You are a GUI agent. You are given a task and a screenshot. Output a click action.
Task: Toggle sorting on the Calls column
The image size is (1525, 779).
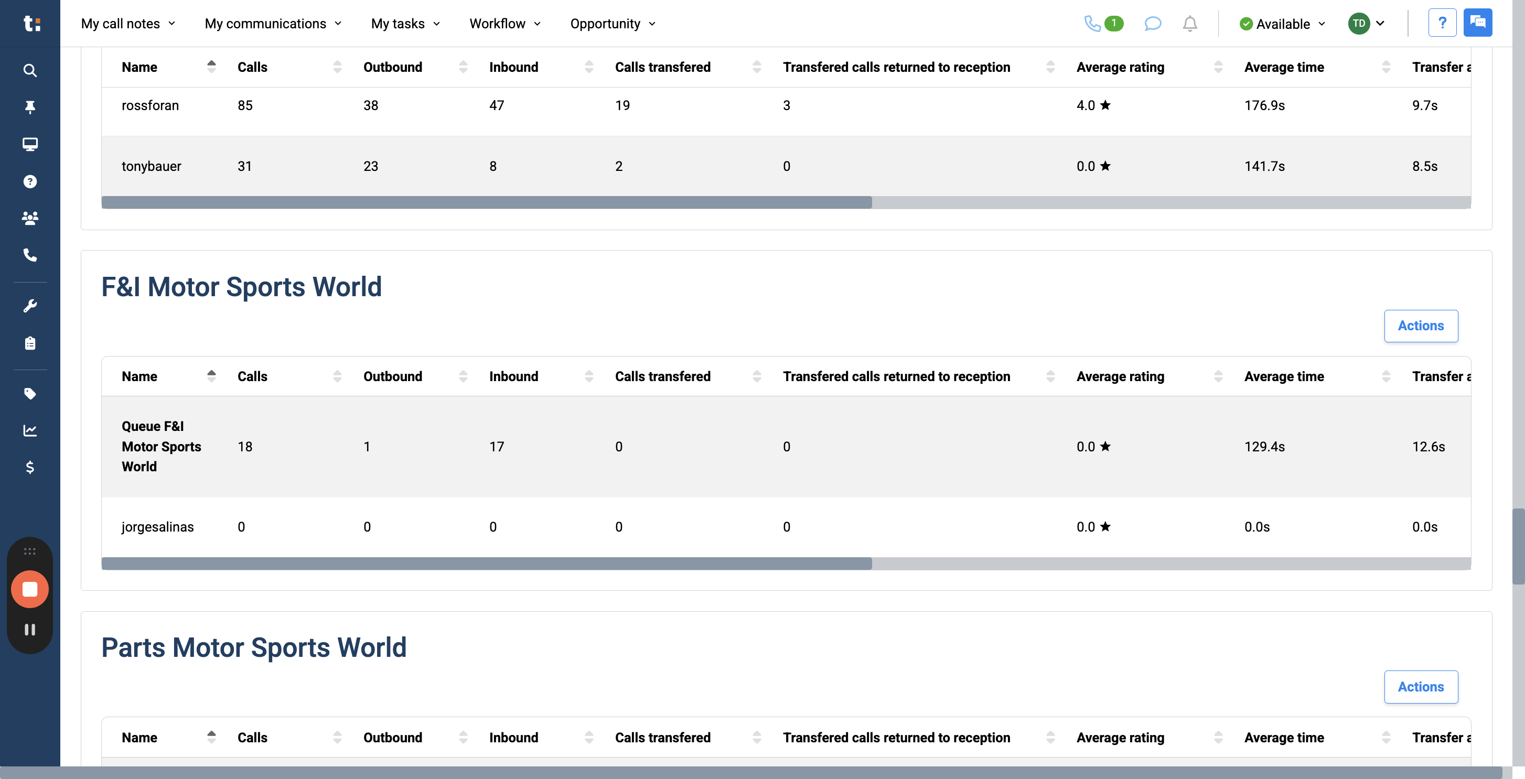click(337, 67)
